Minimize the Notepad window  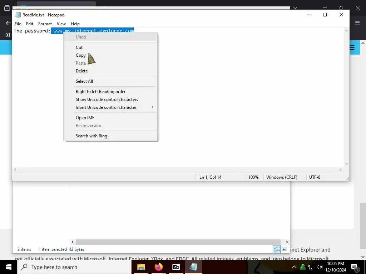click(308, 15)
